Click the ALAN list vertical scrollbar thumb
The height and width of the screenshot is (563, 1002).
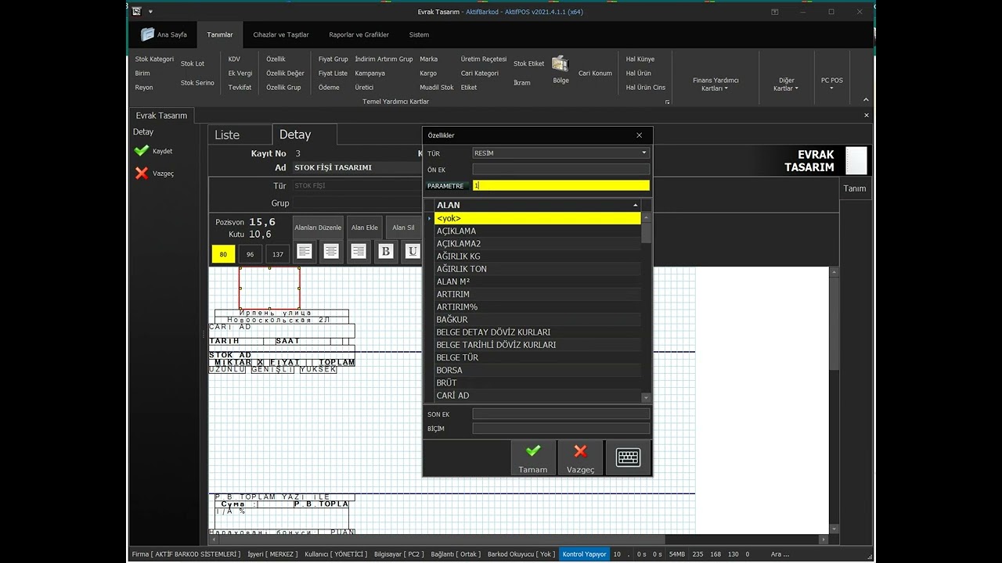pos(646,232)
